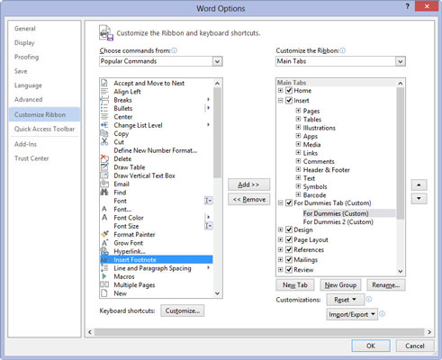
Task: Click the Hyperlink command icon
Action: (104, 251)
